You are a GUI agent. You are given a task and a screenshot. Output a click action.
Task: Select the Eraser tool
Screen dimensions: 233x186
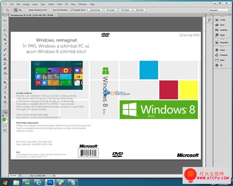pos(5,68)
